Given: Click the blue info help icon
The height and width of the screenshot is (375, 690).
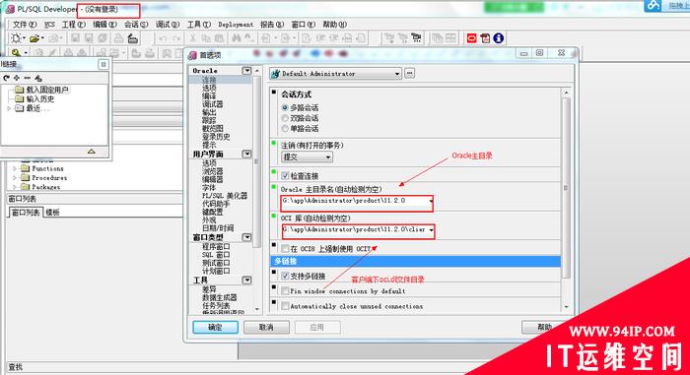Looking at the screenshot, I should (498, 38).
